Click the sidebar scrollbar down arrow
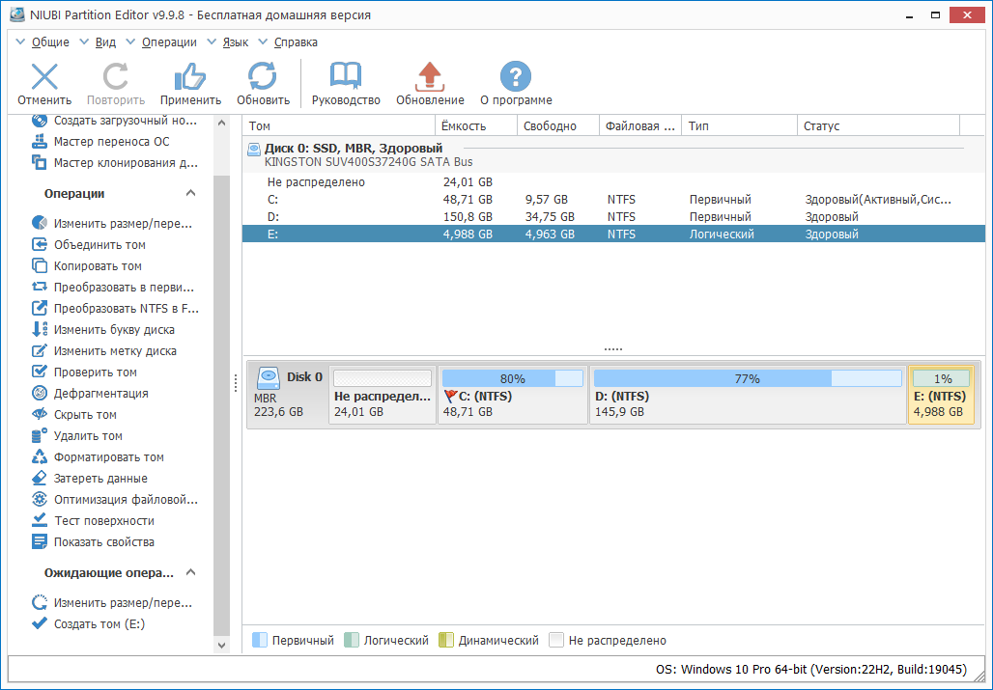The image size is (993, 690). (x=221, y=645)
